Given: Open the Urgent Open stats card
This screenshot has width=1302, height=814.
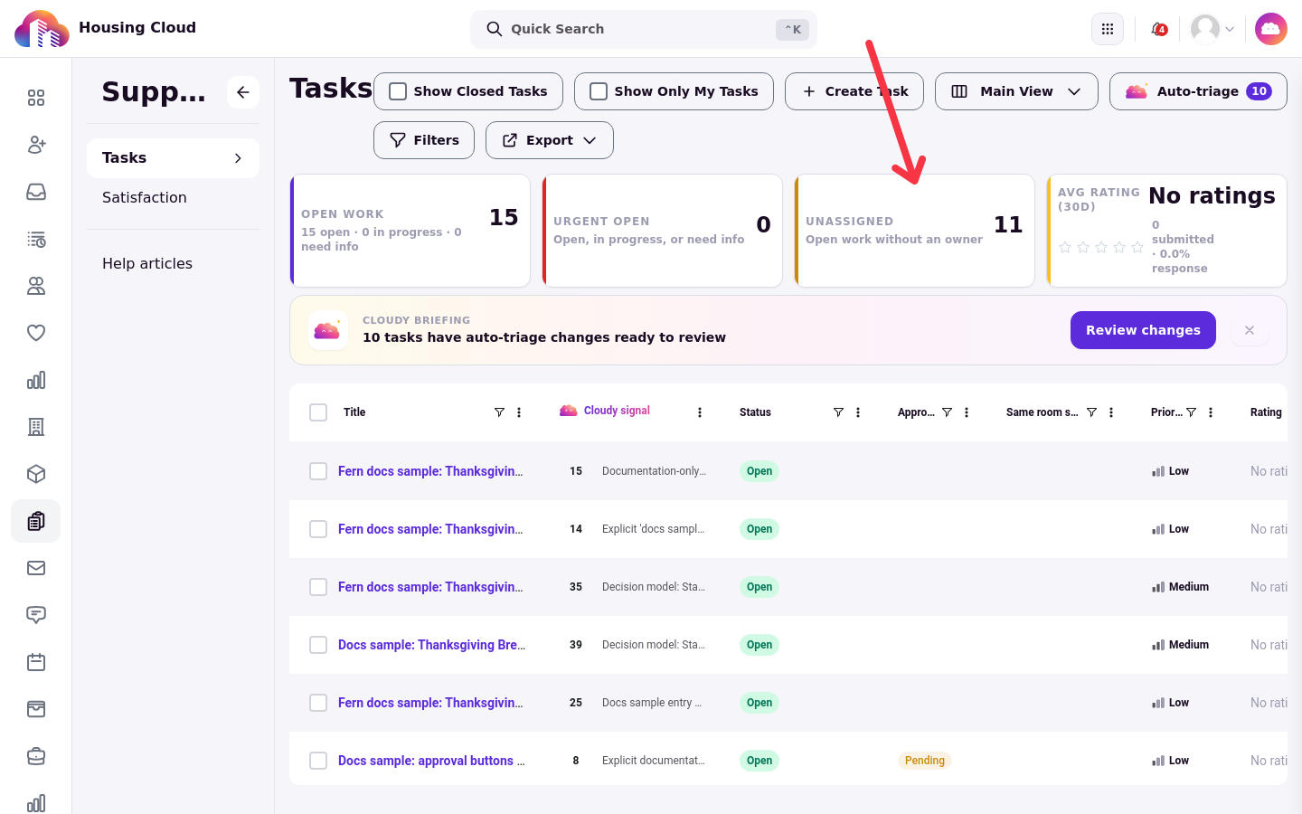Looking at the screenshot, I should (662, 231).
